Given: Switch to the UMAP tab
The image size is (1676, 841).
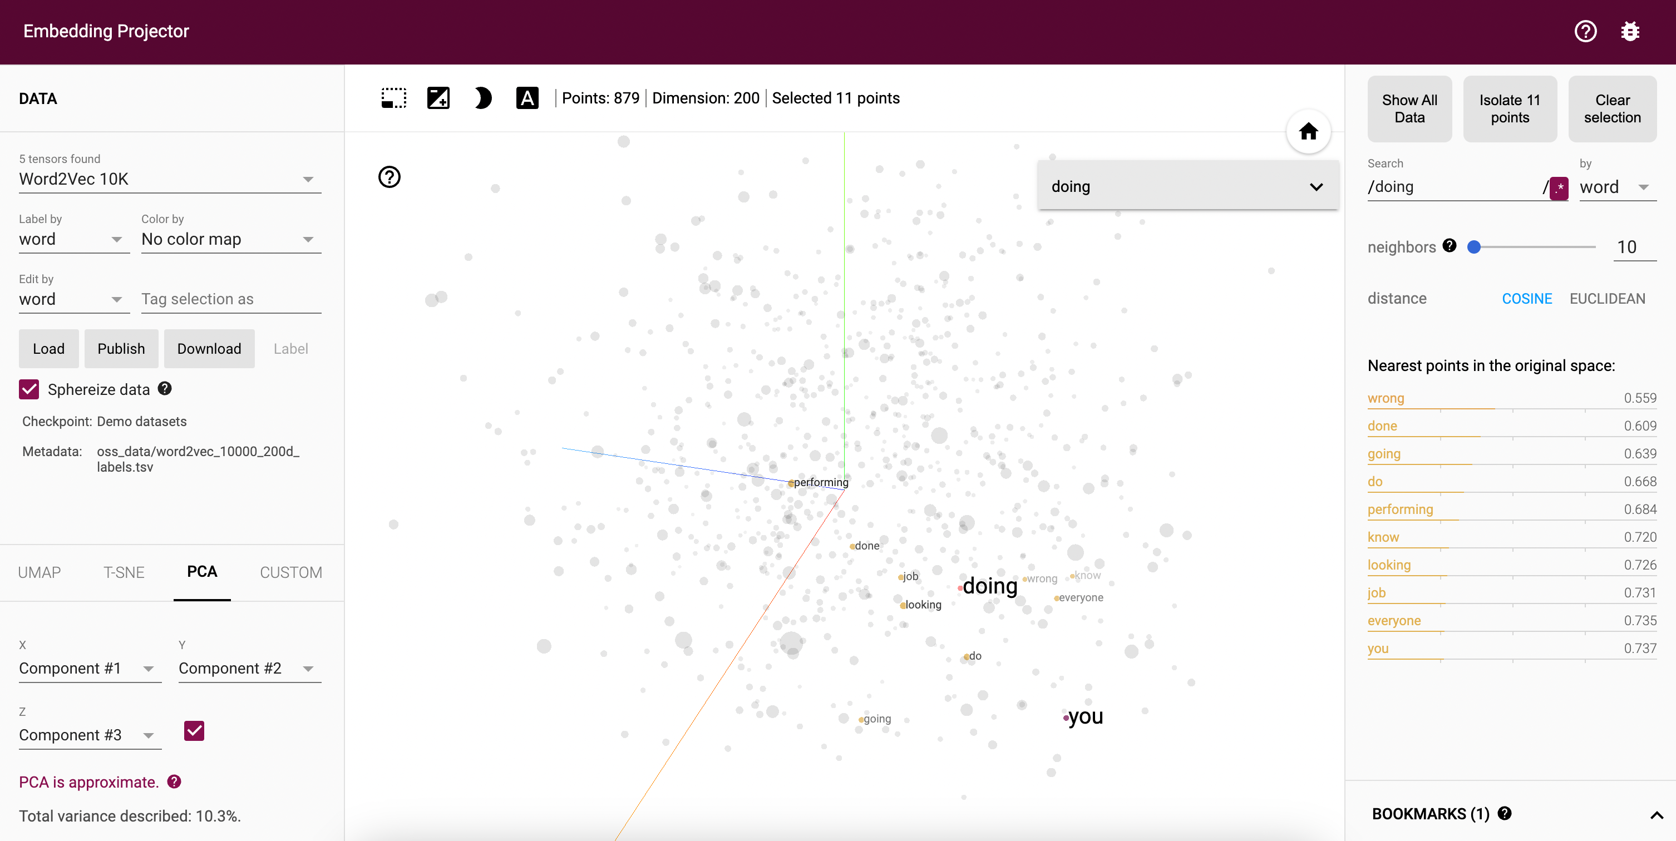Looking at the screenshot, I should point(39,572).
